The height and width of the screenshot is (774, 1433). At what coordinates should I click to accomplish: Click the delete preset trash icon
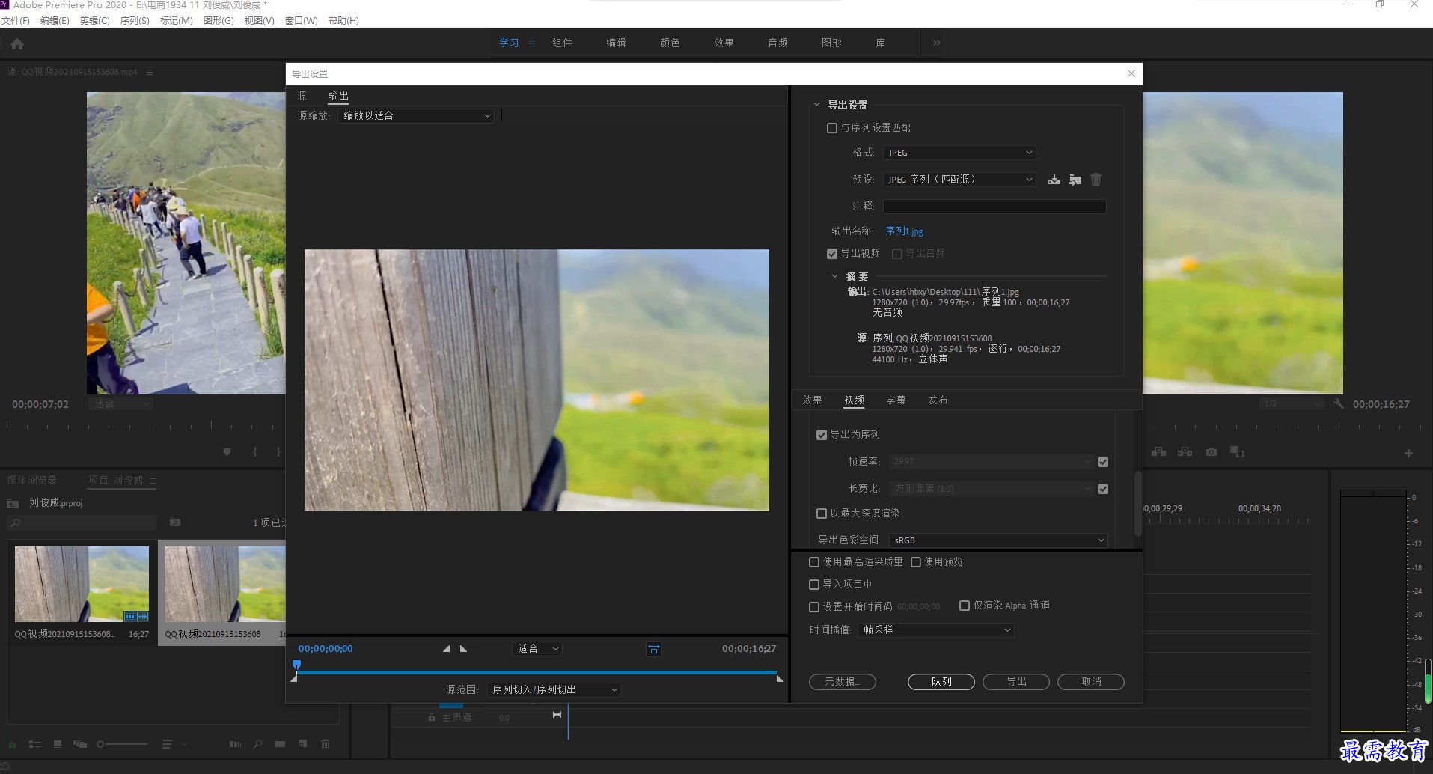[1096, 180]
